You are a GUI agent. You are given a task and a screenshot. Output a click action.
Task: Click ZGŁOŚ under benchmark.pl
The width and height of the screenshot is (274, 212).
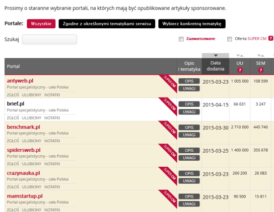[13, 141]
